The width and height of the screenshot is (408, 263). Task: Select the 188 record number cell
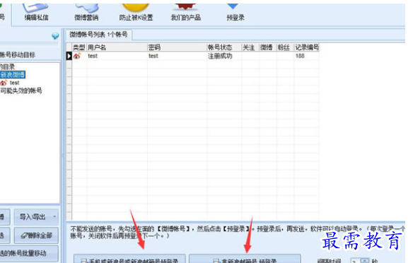coord(306,56)
